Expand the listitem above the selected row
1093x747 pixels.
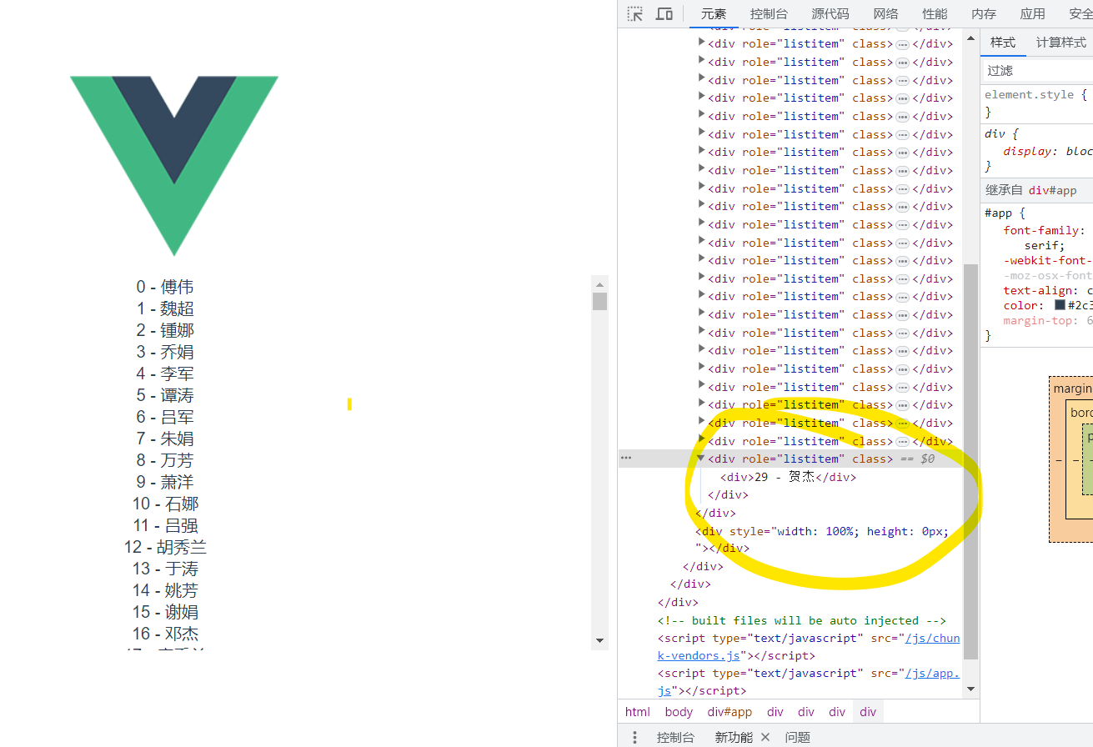[701, 441]
